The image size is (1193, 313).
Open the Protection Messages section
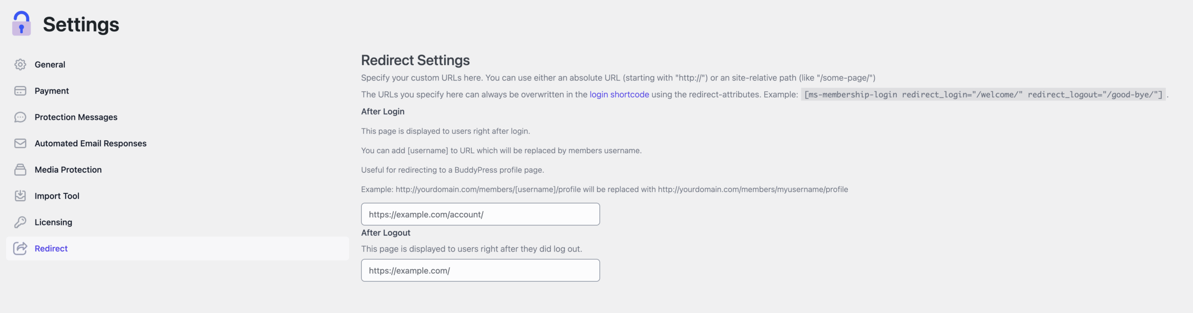click(x=75, y=117)
